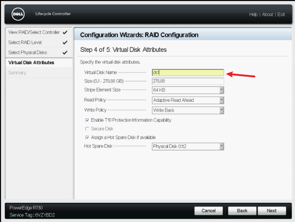Viewport: 295px width, 222px height.
Task: Click the Exit link
Action: (x=281, y=14)
